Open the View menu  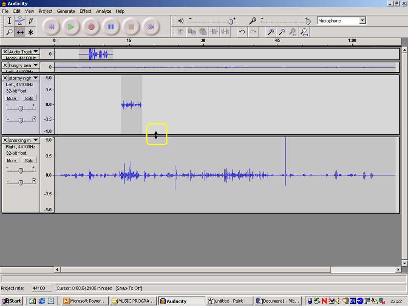pyautogui.click(x=29, y=11)
